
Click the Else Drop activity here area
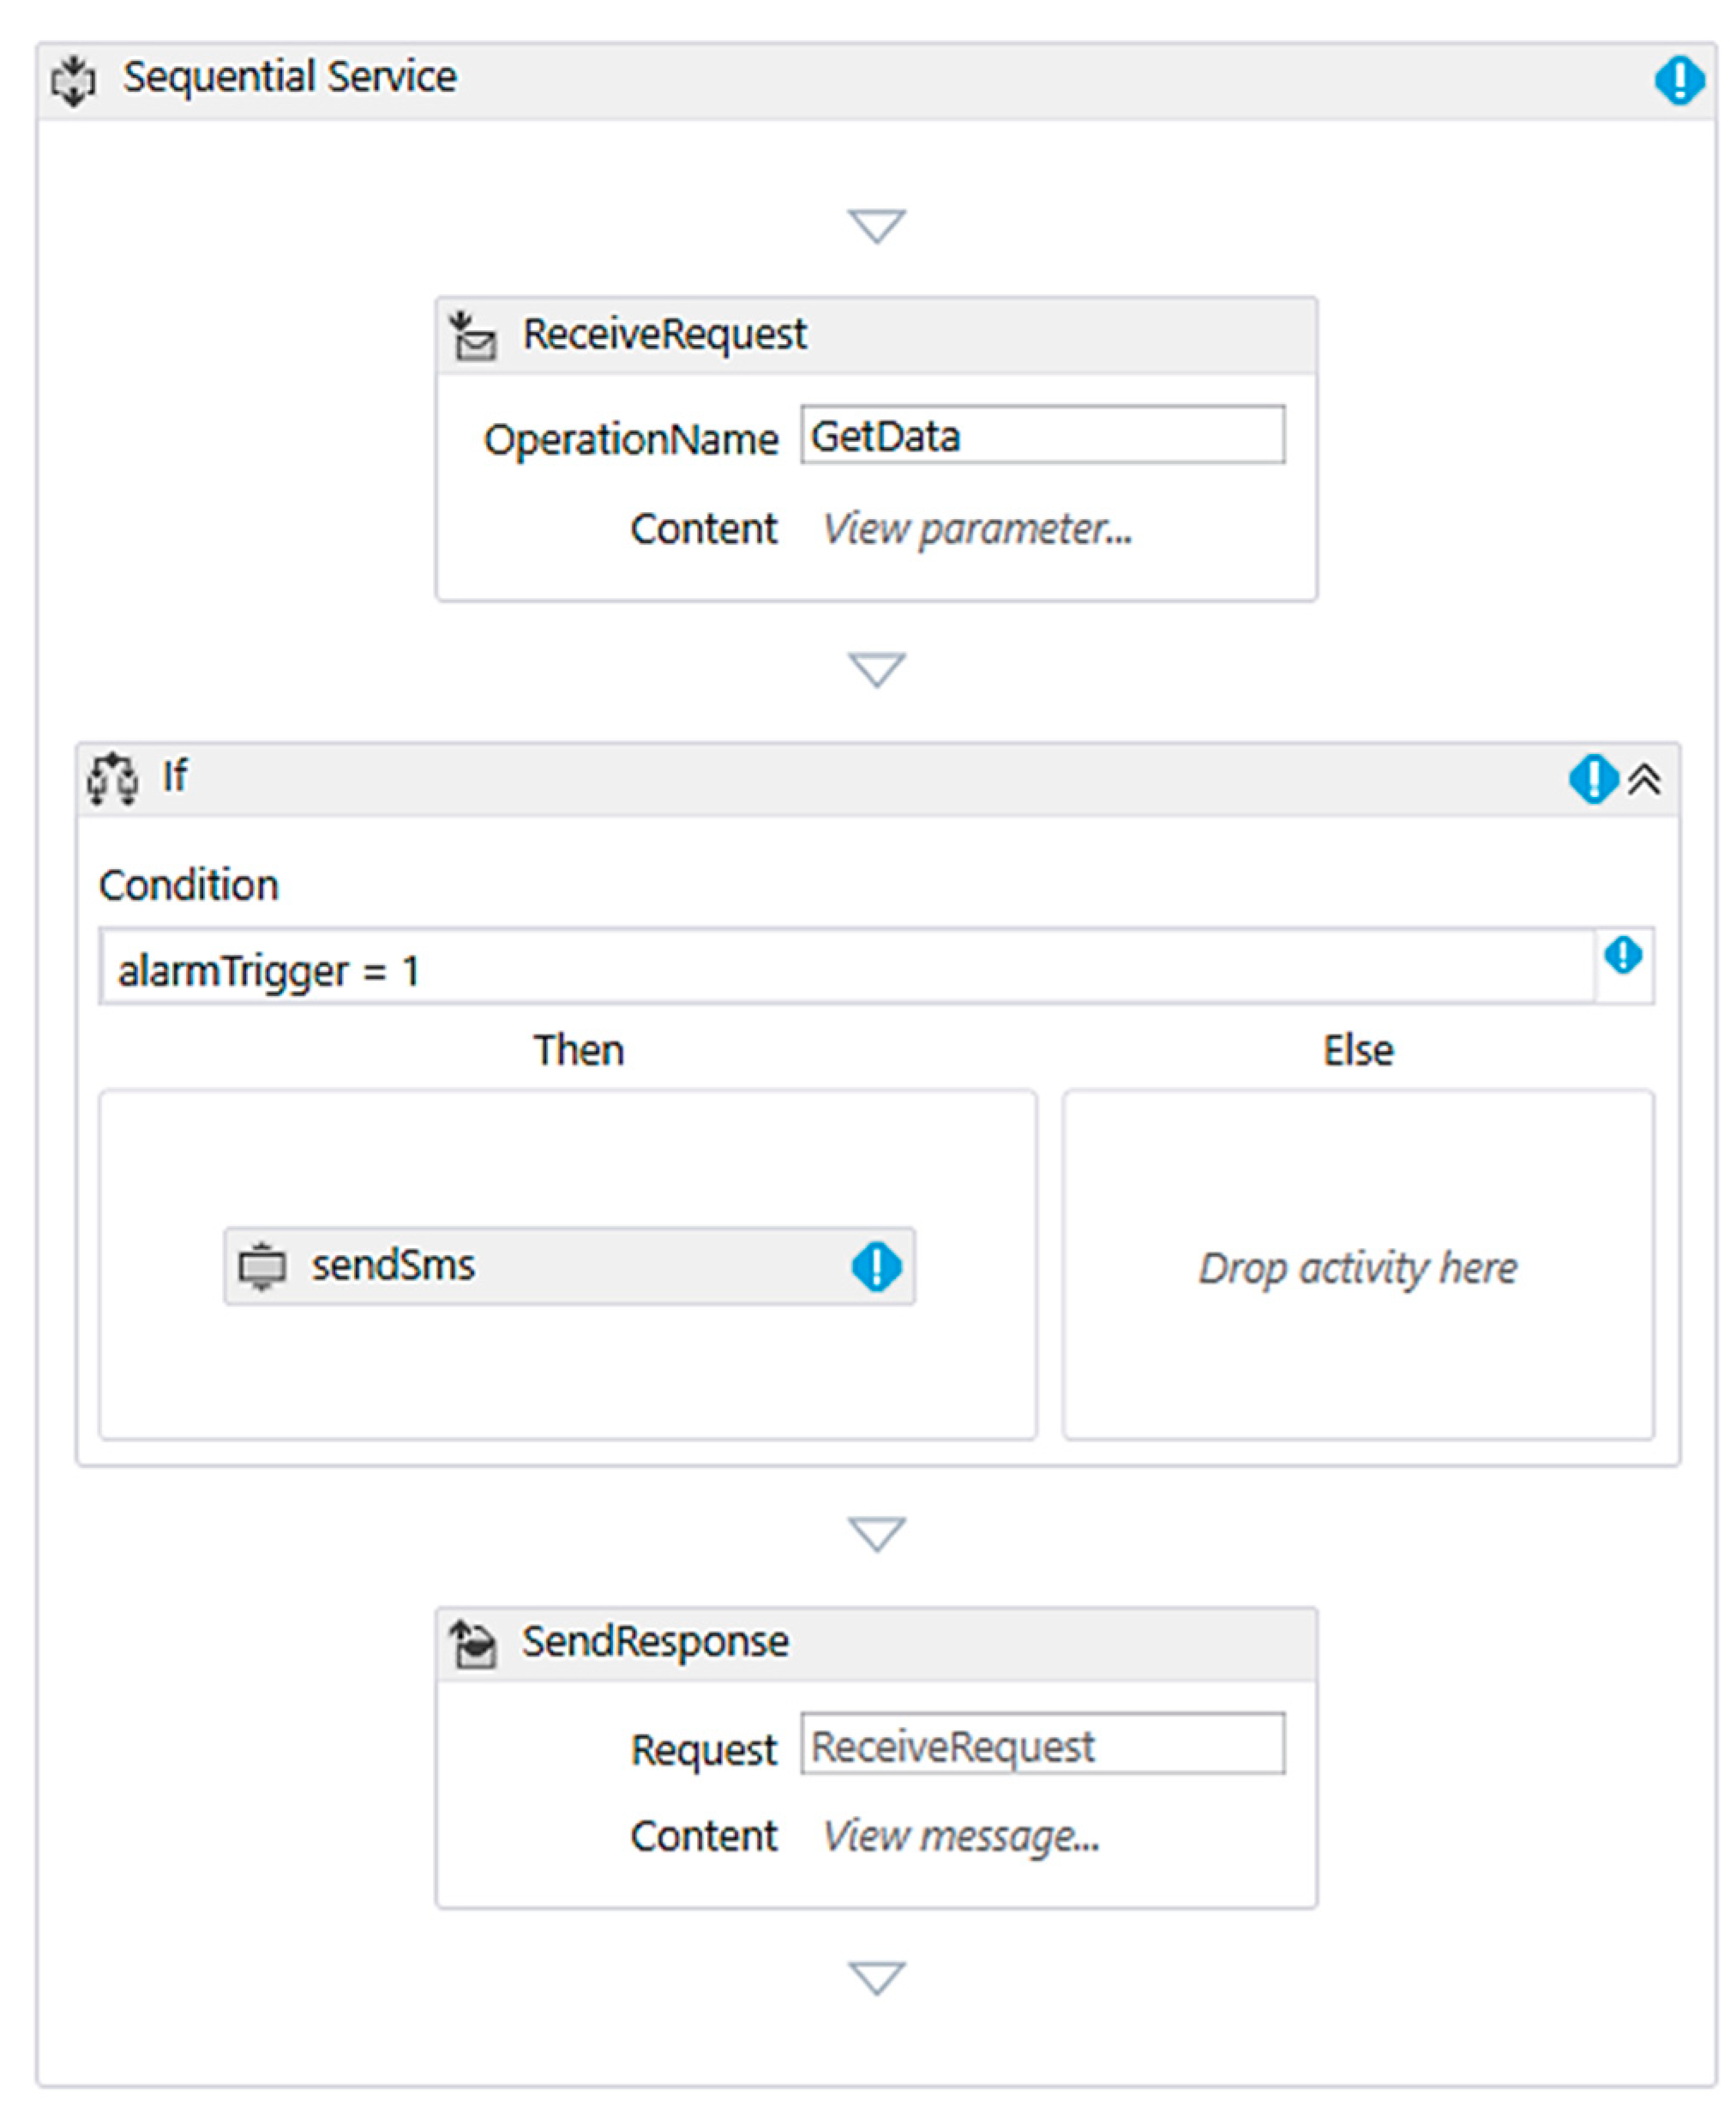point(1357,1268)
